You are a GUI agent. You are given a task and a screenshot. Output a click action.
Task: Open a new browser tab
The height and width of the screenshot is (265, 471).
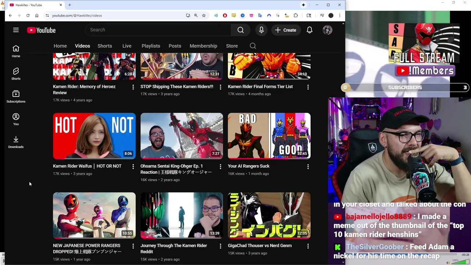pos(70,5)
